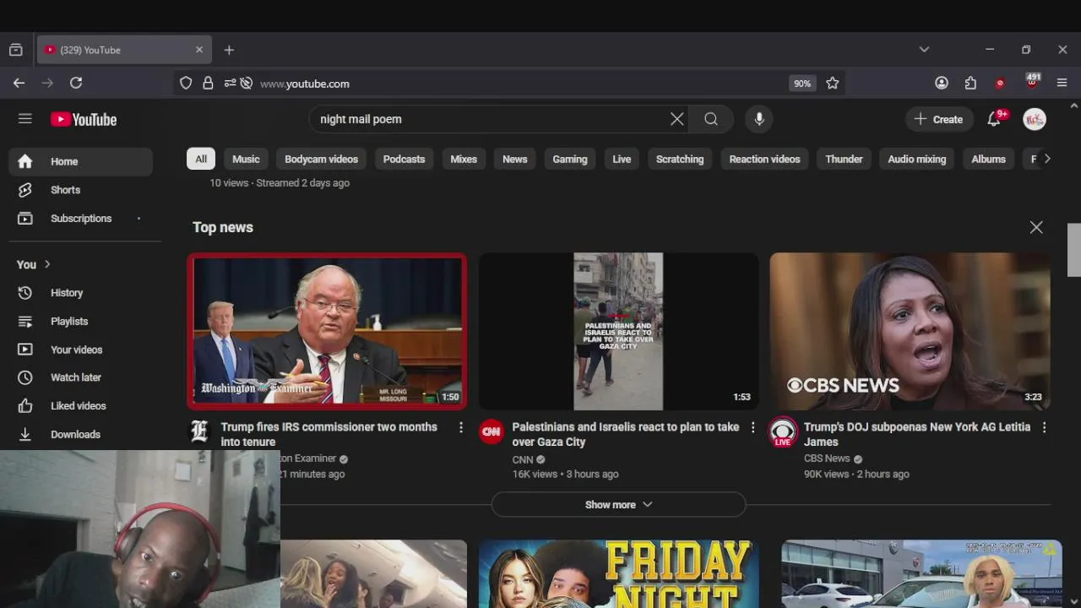This screenshot has height=608, width=1081.
Task: Go to Home in sidebar
Action: point(80,161)
